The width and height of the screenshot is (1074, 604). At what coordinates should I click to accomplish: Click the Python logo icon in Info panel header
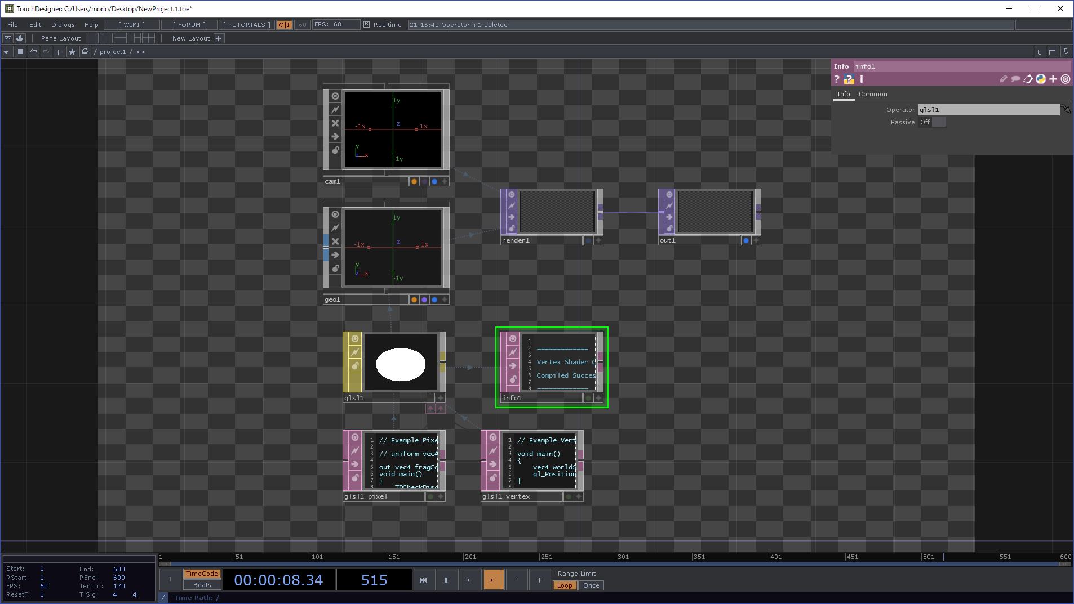point(1040,79)
